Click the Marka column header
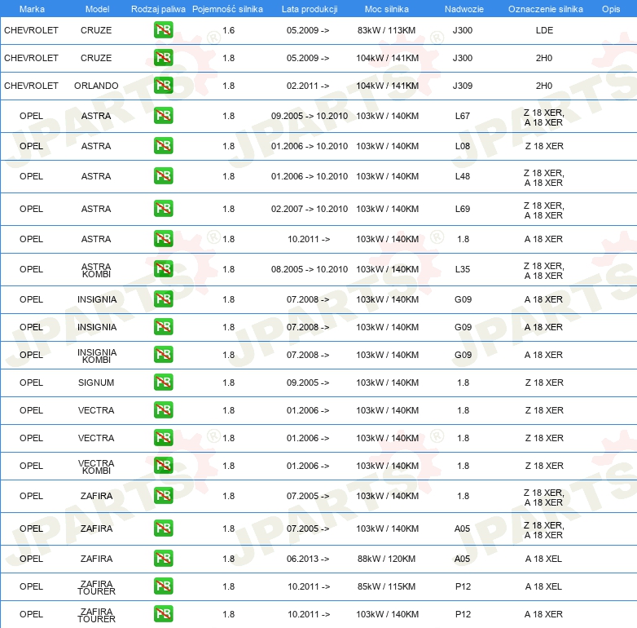 32,8
